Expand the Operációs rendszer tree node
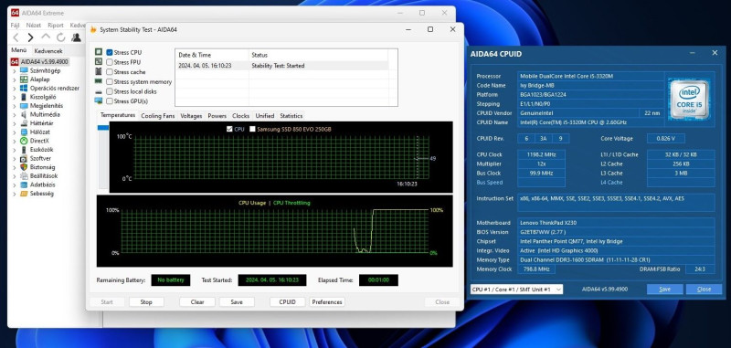The width and height of the screenshot is (731, 348). [14, 89]
